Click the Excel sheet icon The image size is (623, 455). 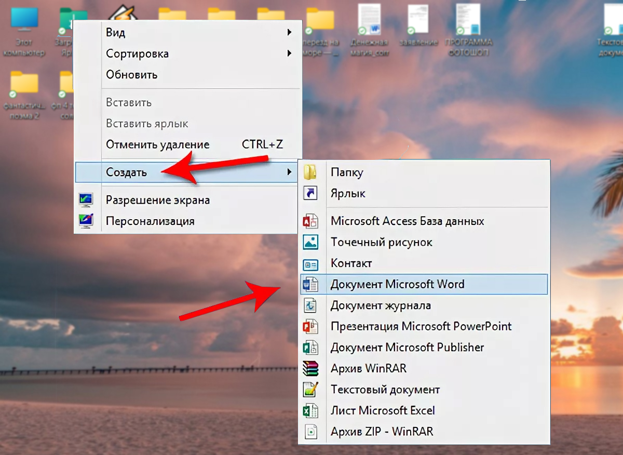310,411
